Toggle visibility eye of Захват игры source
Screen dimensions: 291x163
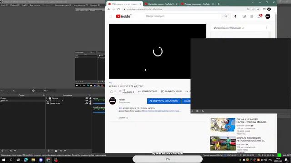coord(87,104)
